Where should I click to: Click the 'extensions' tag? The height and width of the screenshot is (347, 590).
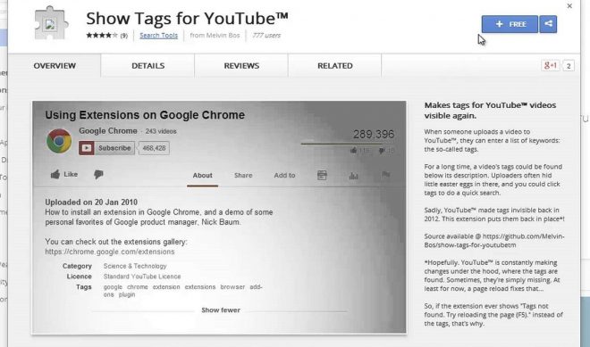(x=200, y=287)
